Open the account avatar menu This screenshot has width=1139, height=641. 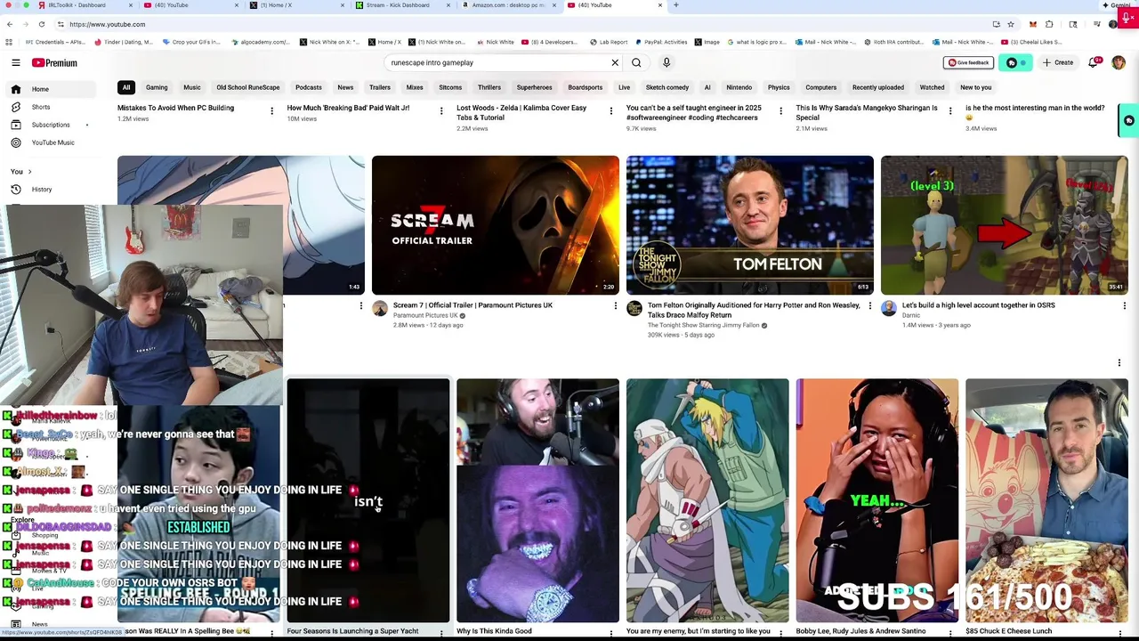pyautogui.click(x=1119, y=62)
